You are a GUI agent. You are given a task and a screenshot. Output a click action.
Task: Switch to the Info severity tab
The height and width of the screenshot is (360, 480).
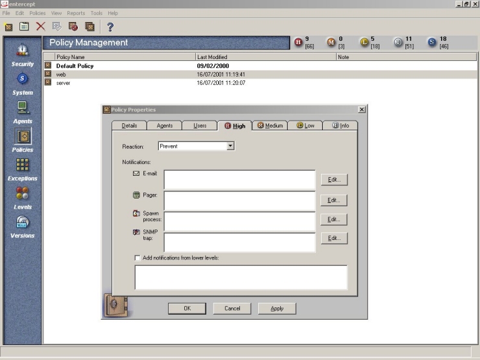[x=341, y=125]
